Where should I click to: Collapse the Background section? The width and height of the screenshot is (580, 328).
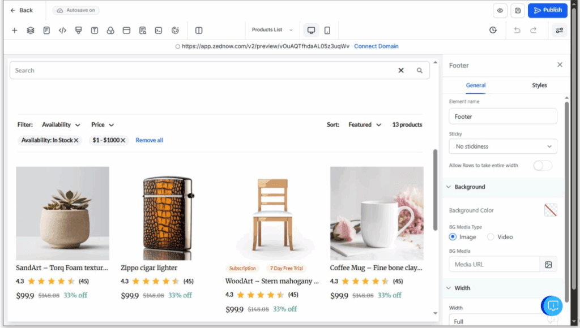point(448,187)
